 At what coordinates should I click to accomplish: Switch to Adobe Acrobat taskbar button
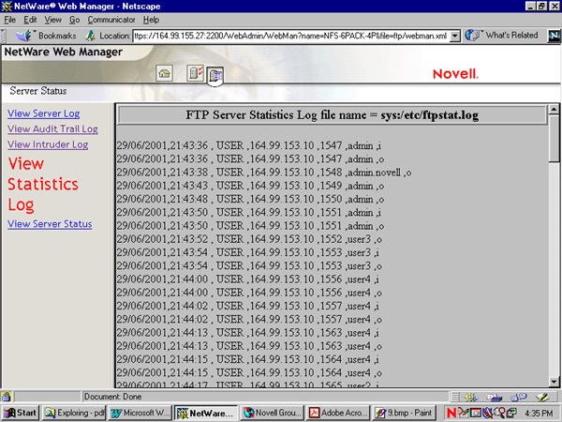coord(339,413)
